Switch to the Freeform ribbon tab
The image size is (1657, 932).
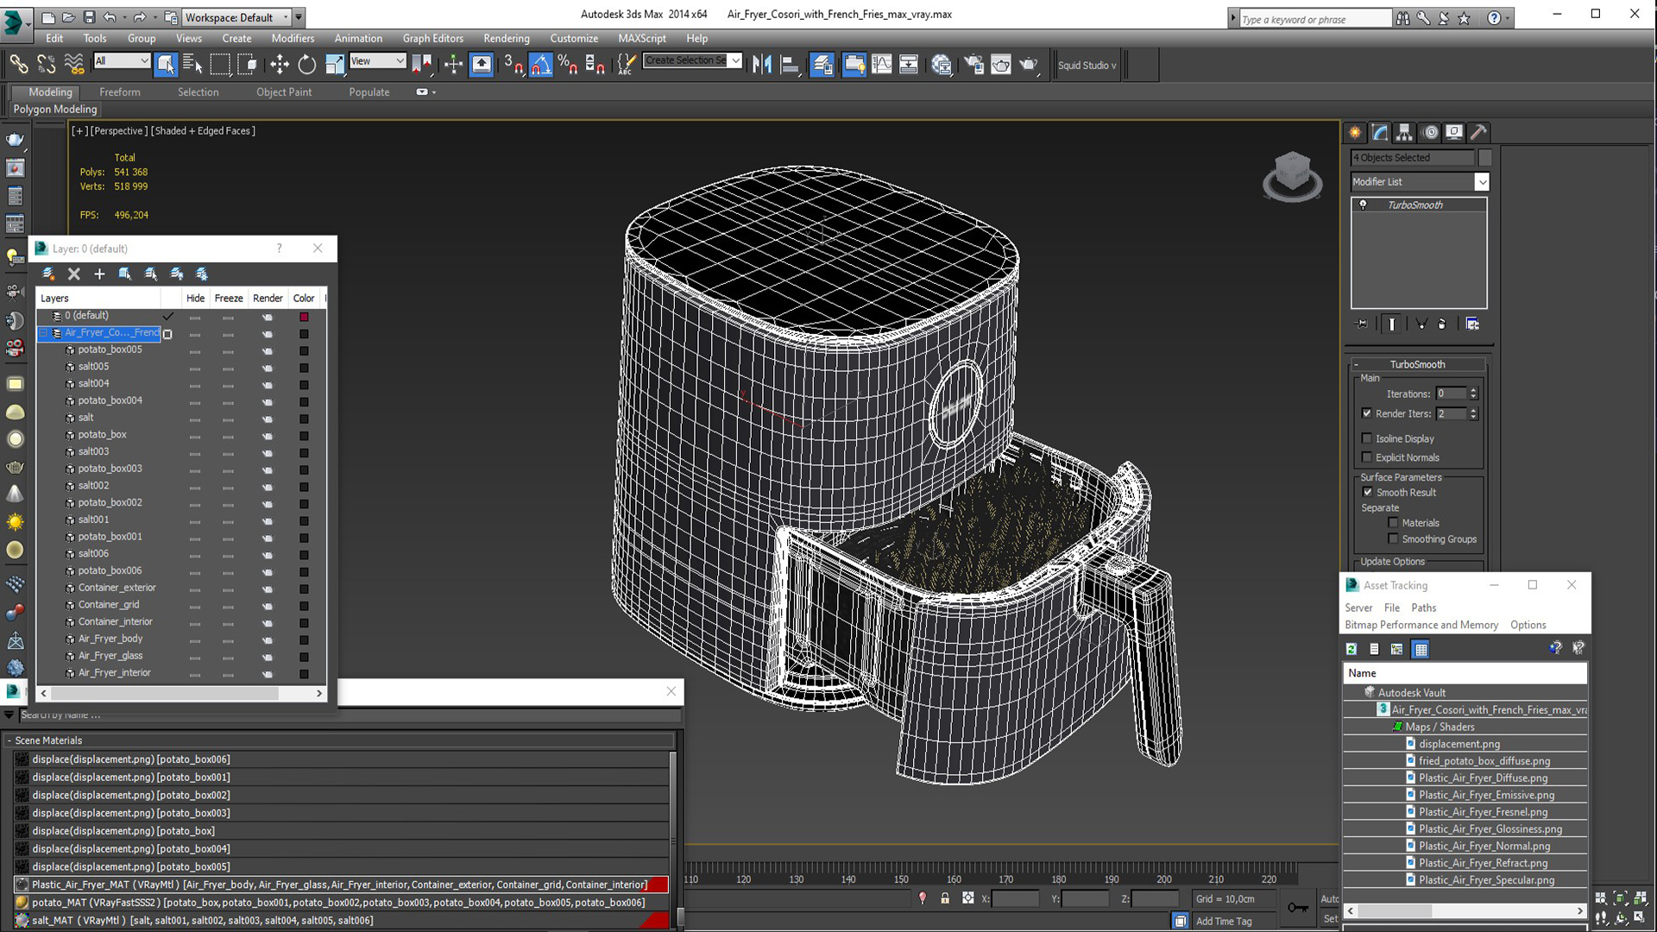coord(119,91)
